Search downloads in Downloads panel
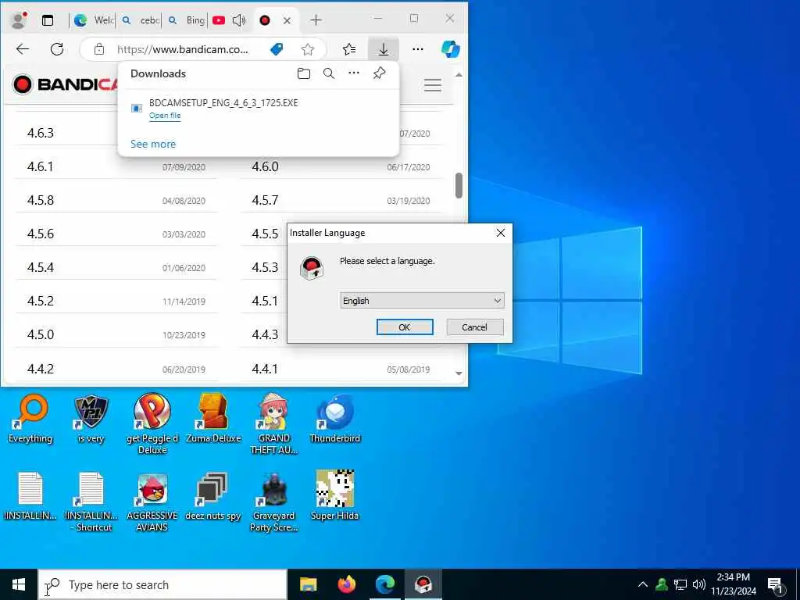Image resolution: width=800 pixels, height=600 pixels. pyautogui.click(x=329, y=73)
